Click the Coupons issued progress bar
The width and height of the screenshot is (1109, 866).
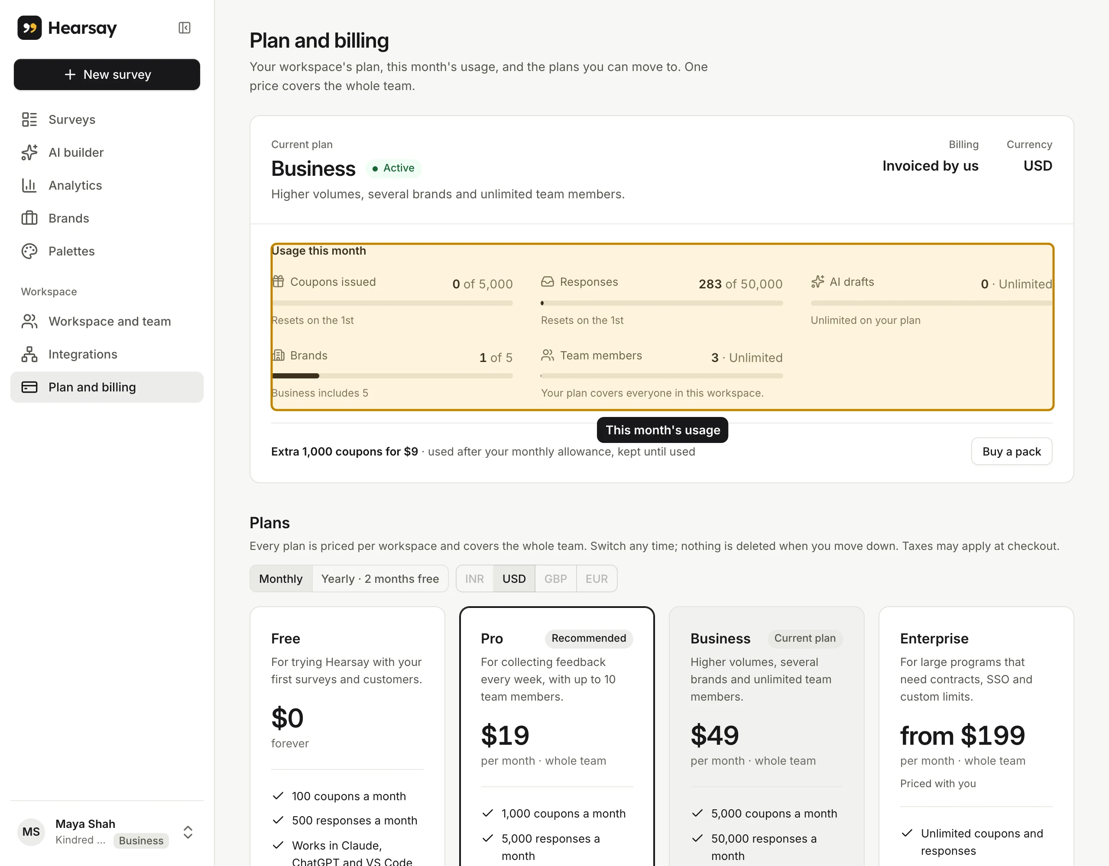tap(392, 303)
